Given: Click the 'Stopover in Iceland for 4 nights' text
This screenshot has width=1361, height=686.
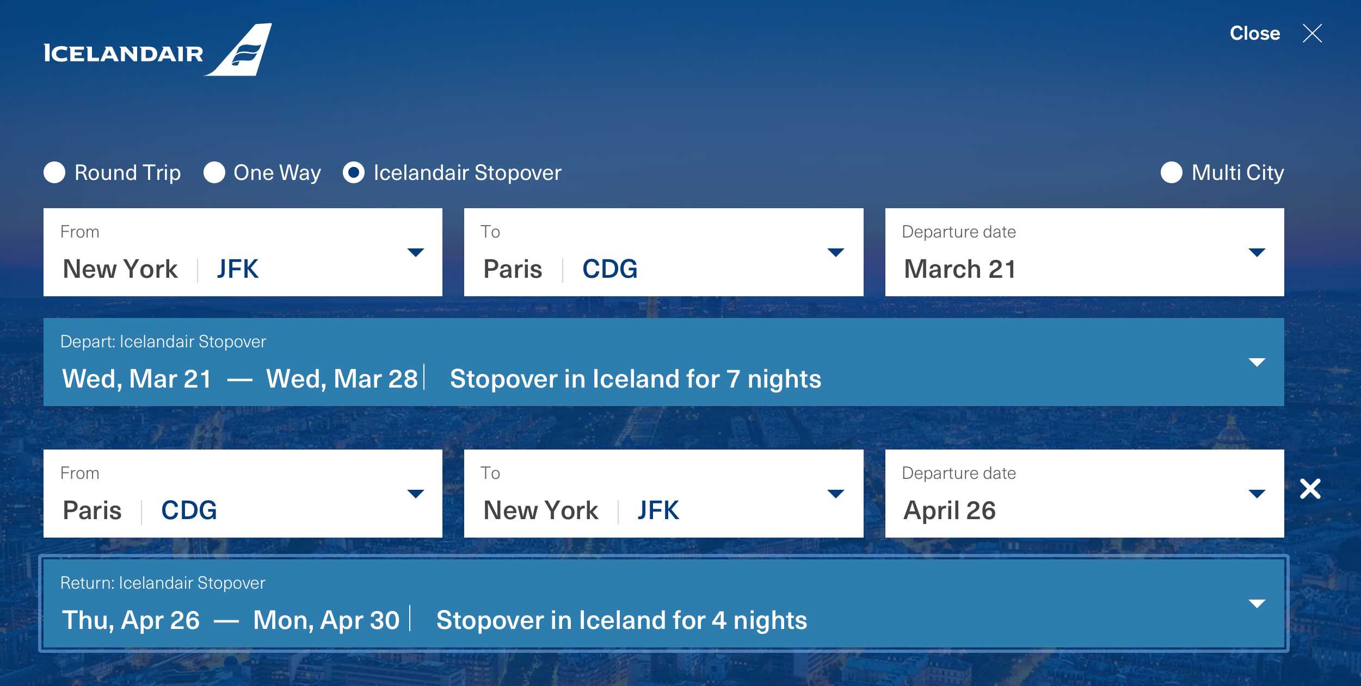Looking at the screenshot, I should click(621, 620).
